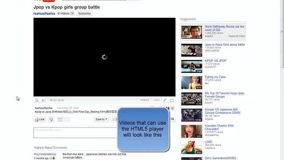This screenshot has height=160, width=284.
Task: Click the Kissable Cheeks With Chocolate thumbnail
Action: 192,132
